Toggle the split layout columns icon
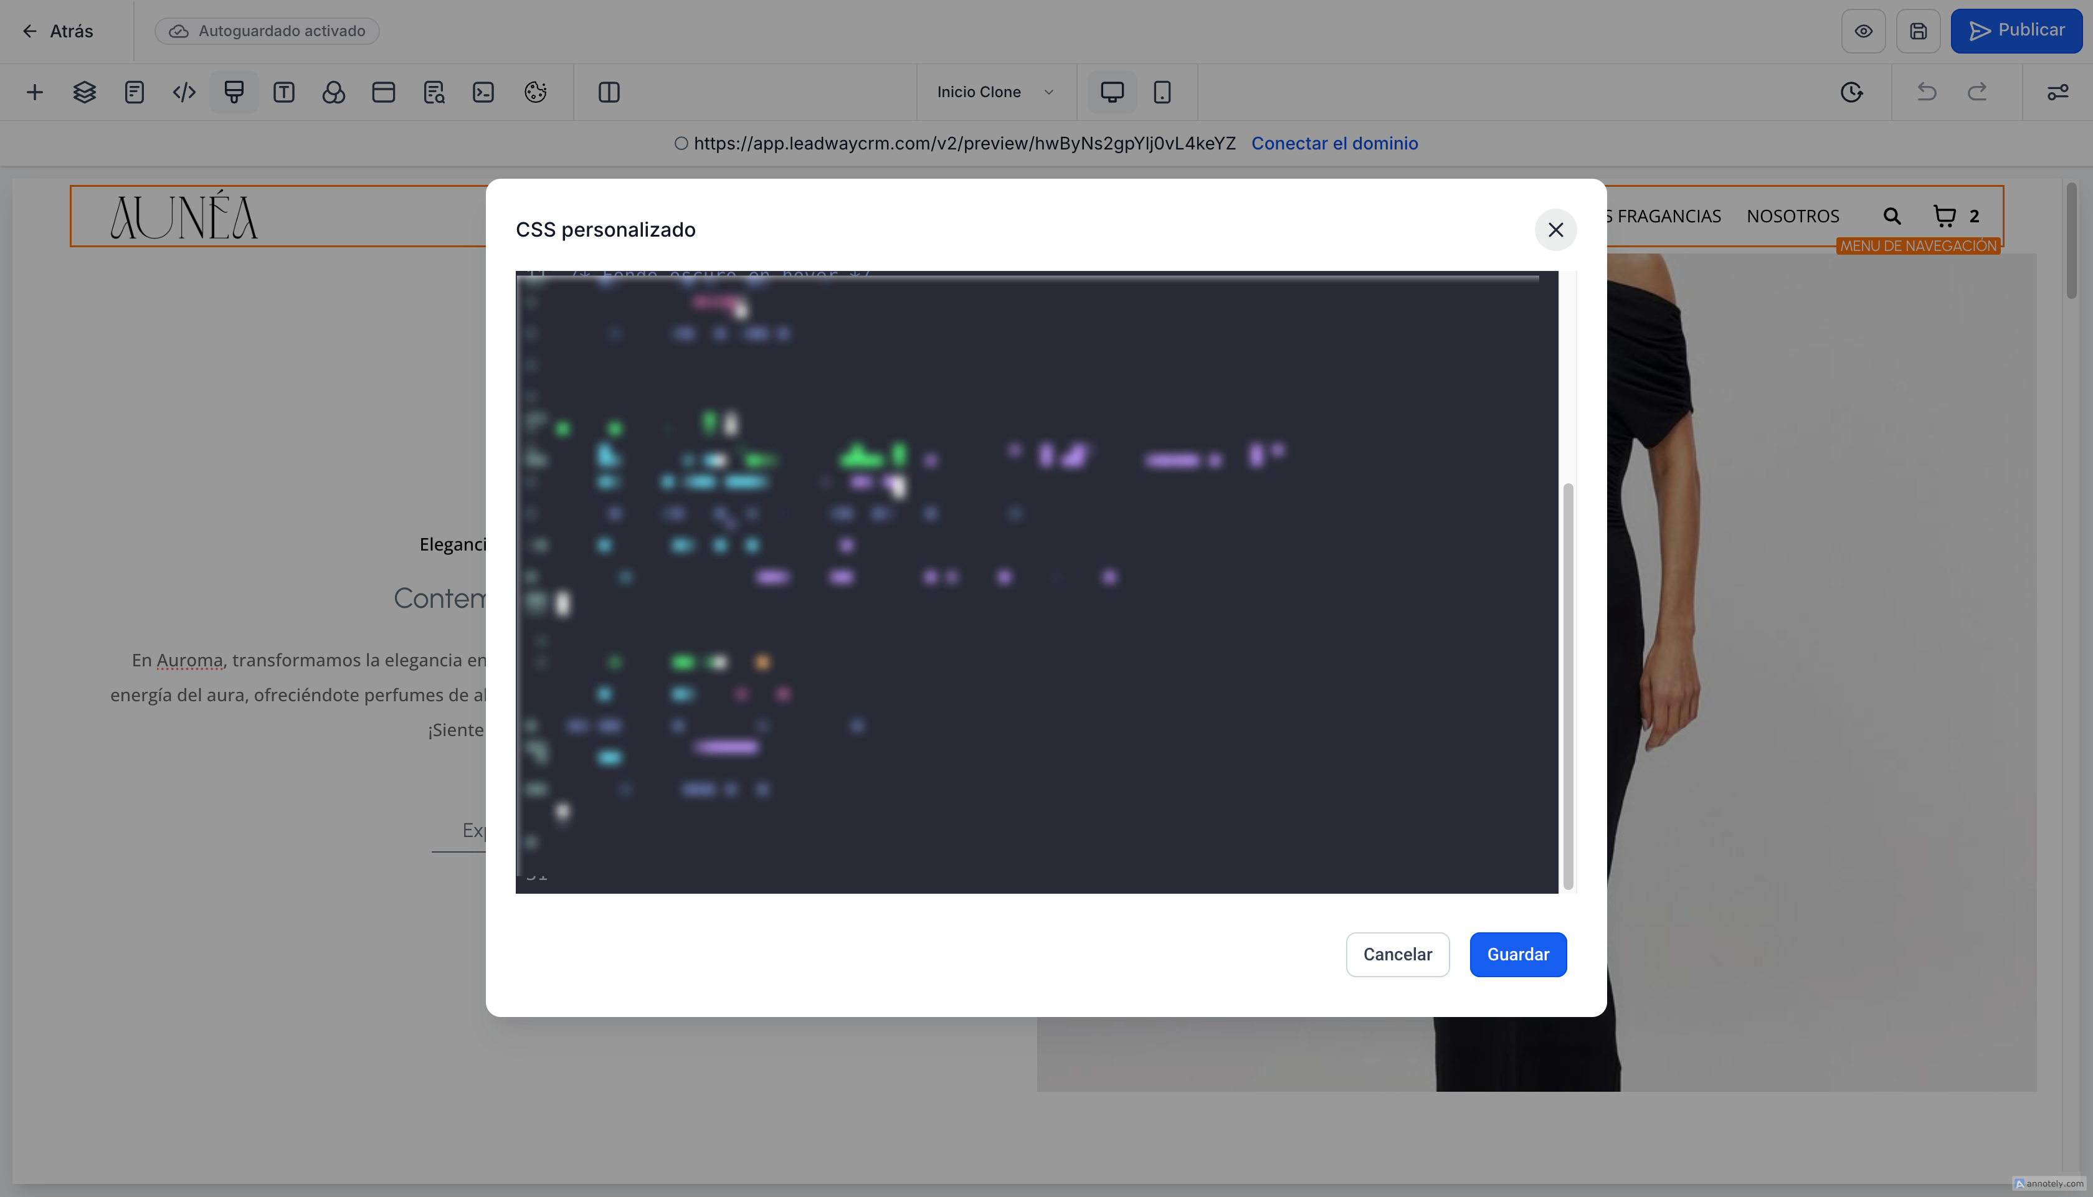Image resolution: width=2093 pixels, height=1197 pixels. (609, 92)
